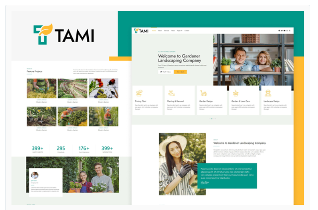Click the Landscape Design gardener icon

268,93
